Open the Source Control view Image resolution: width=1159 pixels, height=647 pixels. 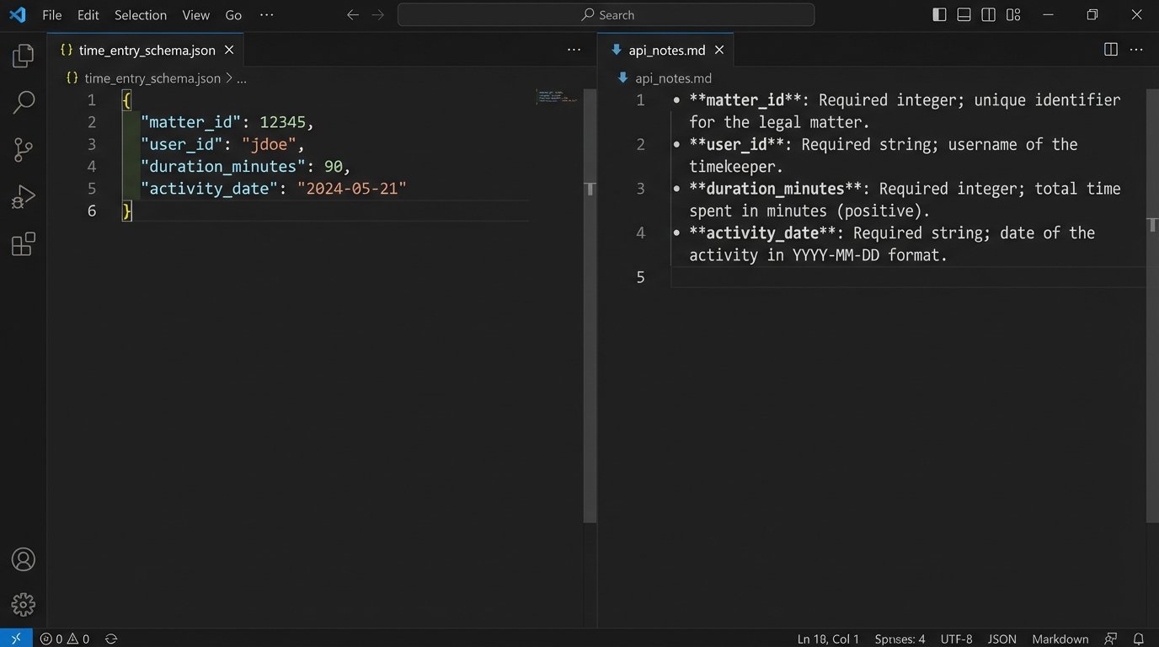click(x=24, y=150)
